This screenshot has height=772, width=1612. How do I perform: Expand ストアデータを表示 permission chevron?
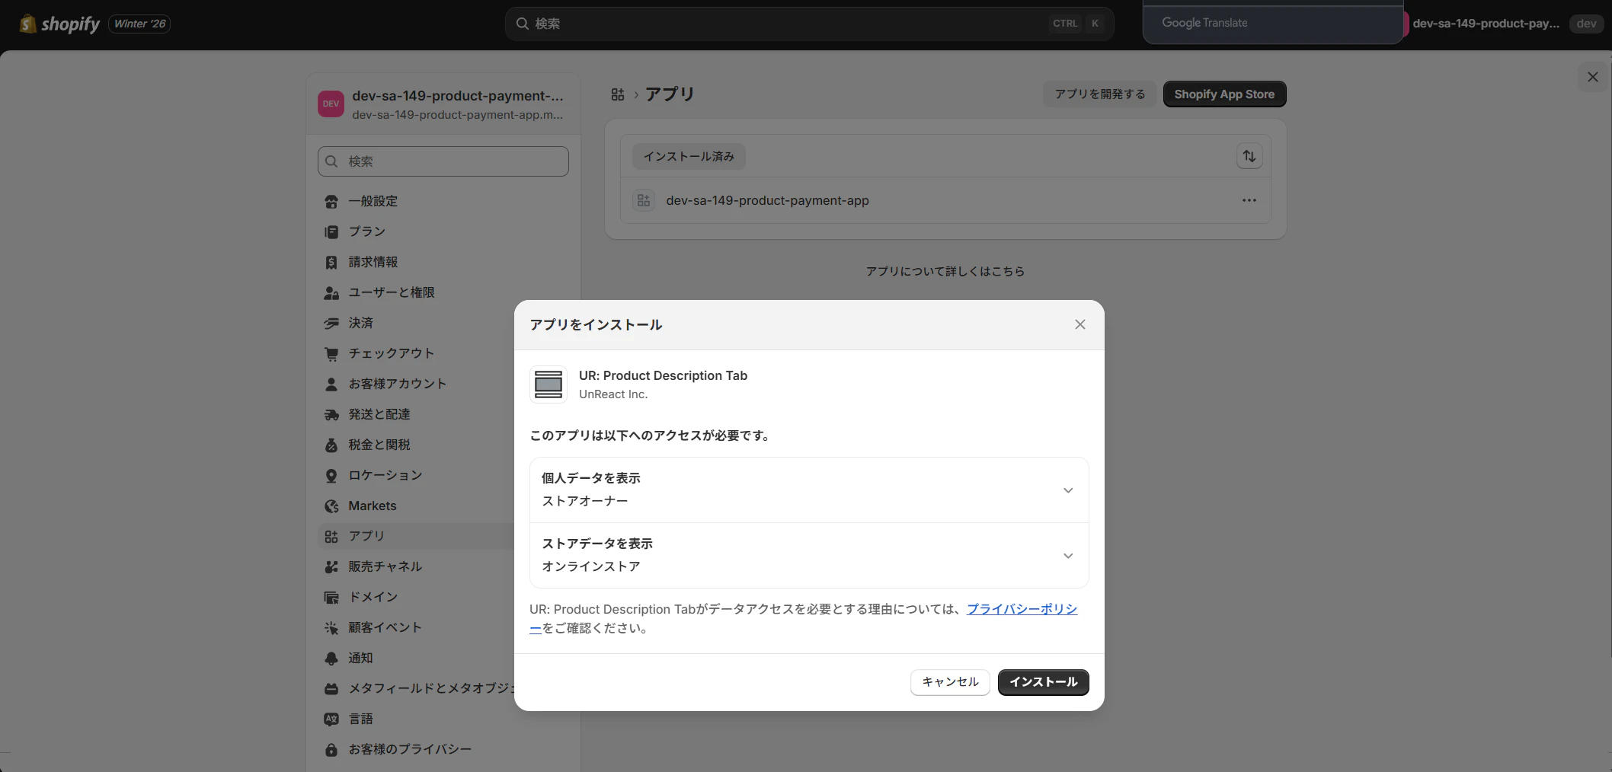tap(1068, 556)
